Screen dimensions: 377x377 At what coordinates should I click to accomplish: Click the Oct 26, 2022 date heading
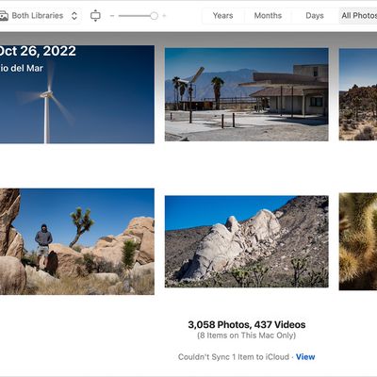pos(38,51)
